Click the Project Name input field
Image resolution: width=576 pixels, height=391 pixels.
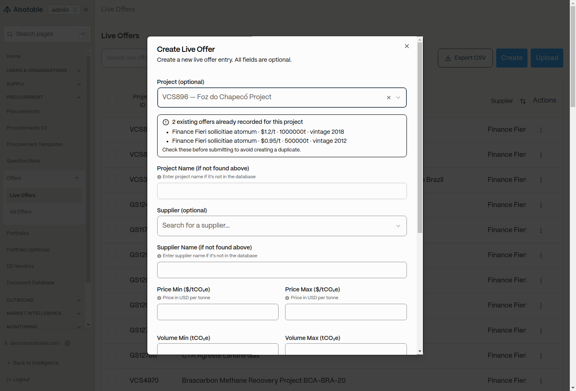point(282,191)
